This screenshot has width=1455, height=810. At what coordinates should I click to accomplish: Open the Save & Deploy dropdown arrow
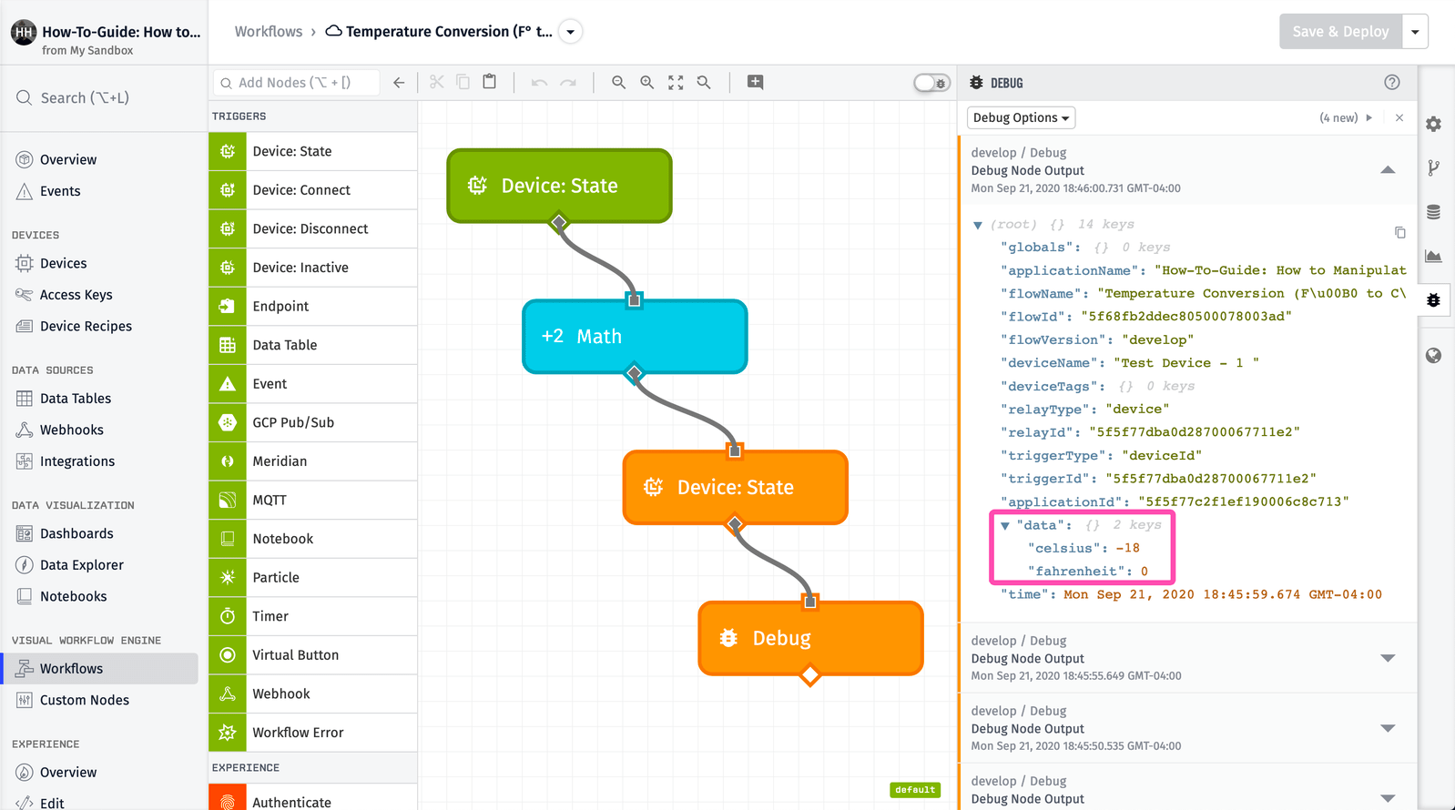[x=1415, y=32]
